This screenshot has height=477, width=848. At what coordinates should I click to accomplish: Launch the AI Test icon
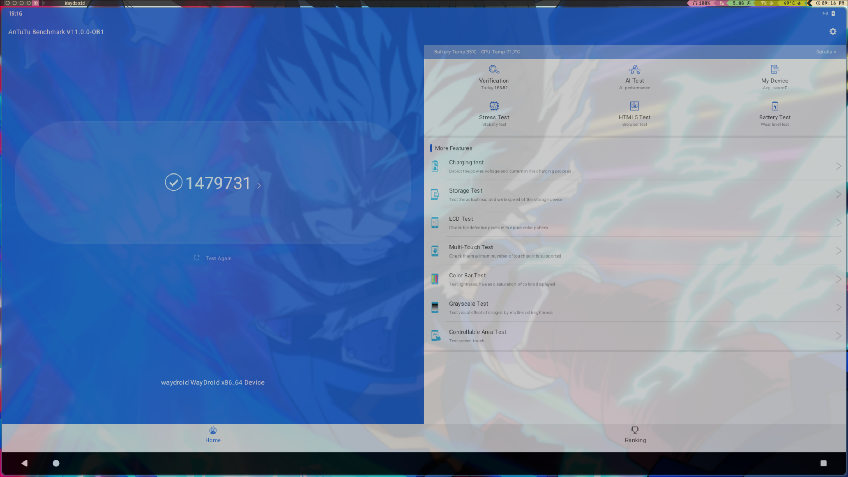coord(635,69)
